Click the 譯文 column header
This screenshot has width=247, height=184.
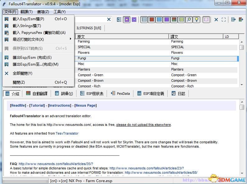click(196, 37)
